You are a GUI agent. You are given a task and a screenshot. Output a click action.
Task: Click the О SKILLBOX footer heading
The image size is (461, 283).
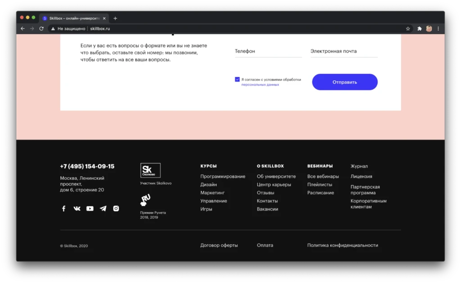(270, 166)
